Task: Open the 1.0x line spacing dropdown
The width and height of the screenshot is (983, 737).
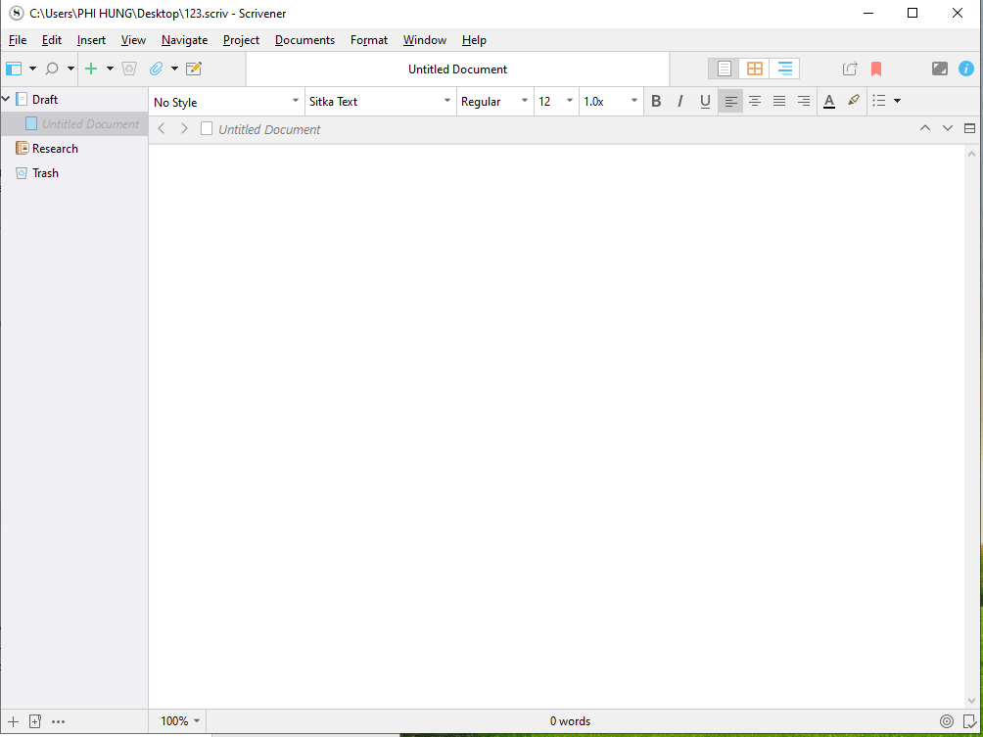Action: pyautogui.click(x=611, y=102)
